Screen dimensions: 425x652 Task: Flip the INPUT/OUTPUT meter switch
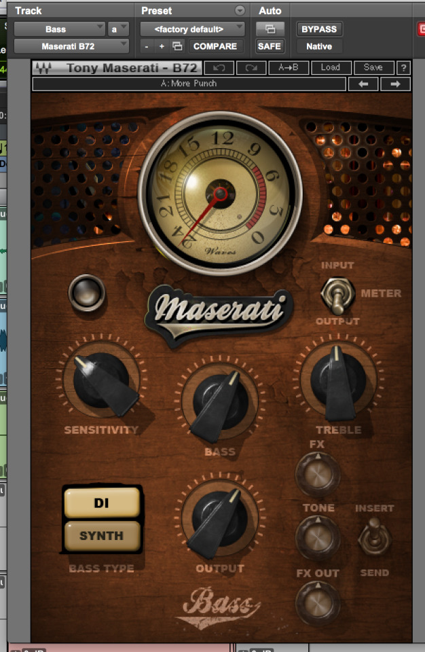[x=337, y=295]
